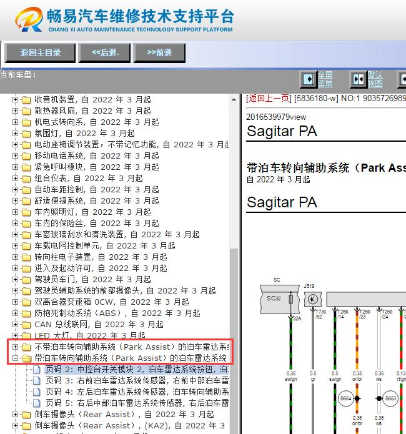Expand the 电动座椅调节装置 tree node

tap(15, 145)
